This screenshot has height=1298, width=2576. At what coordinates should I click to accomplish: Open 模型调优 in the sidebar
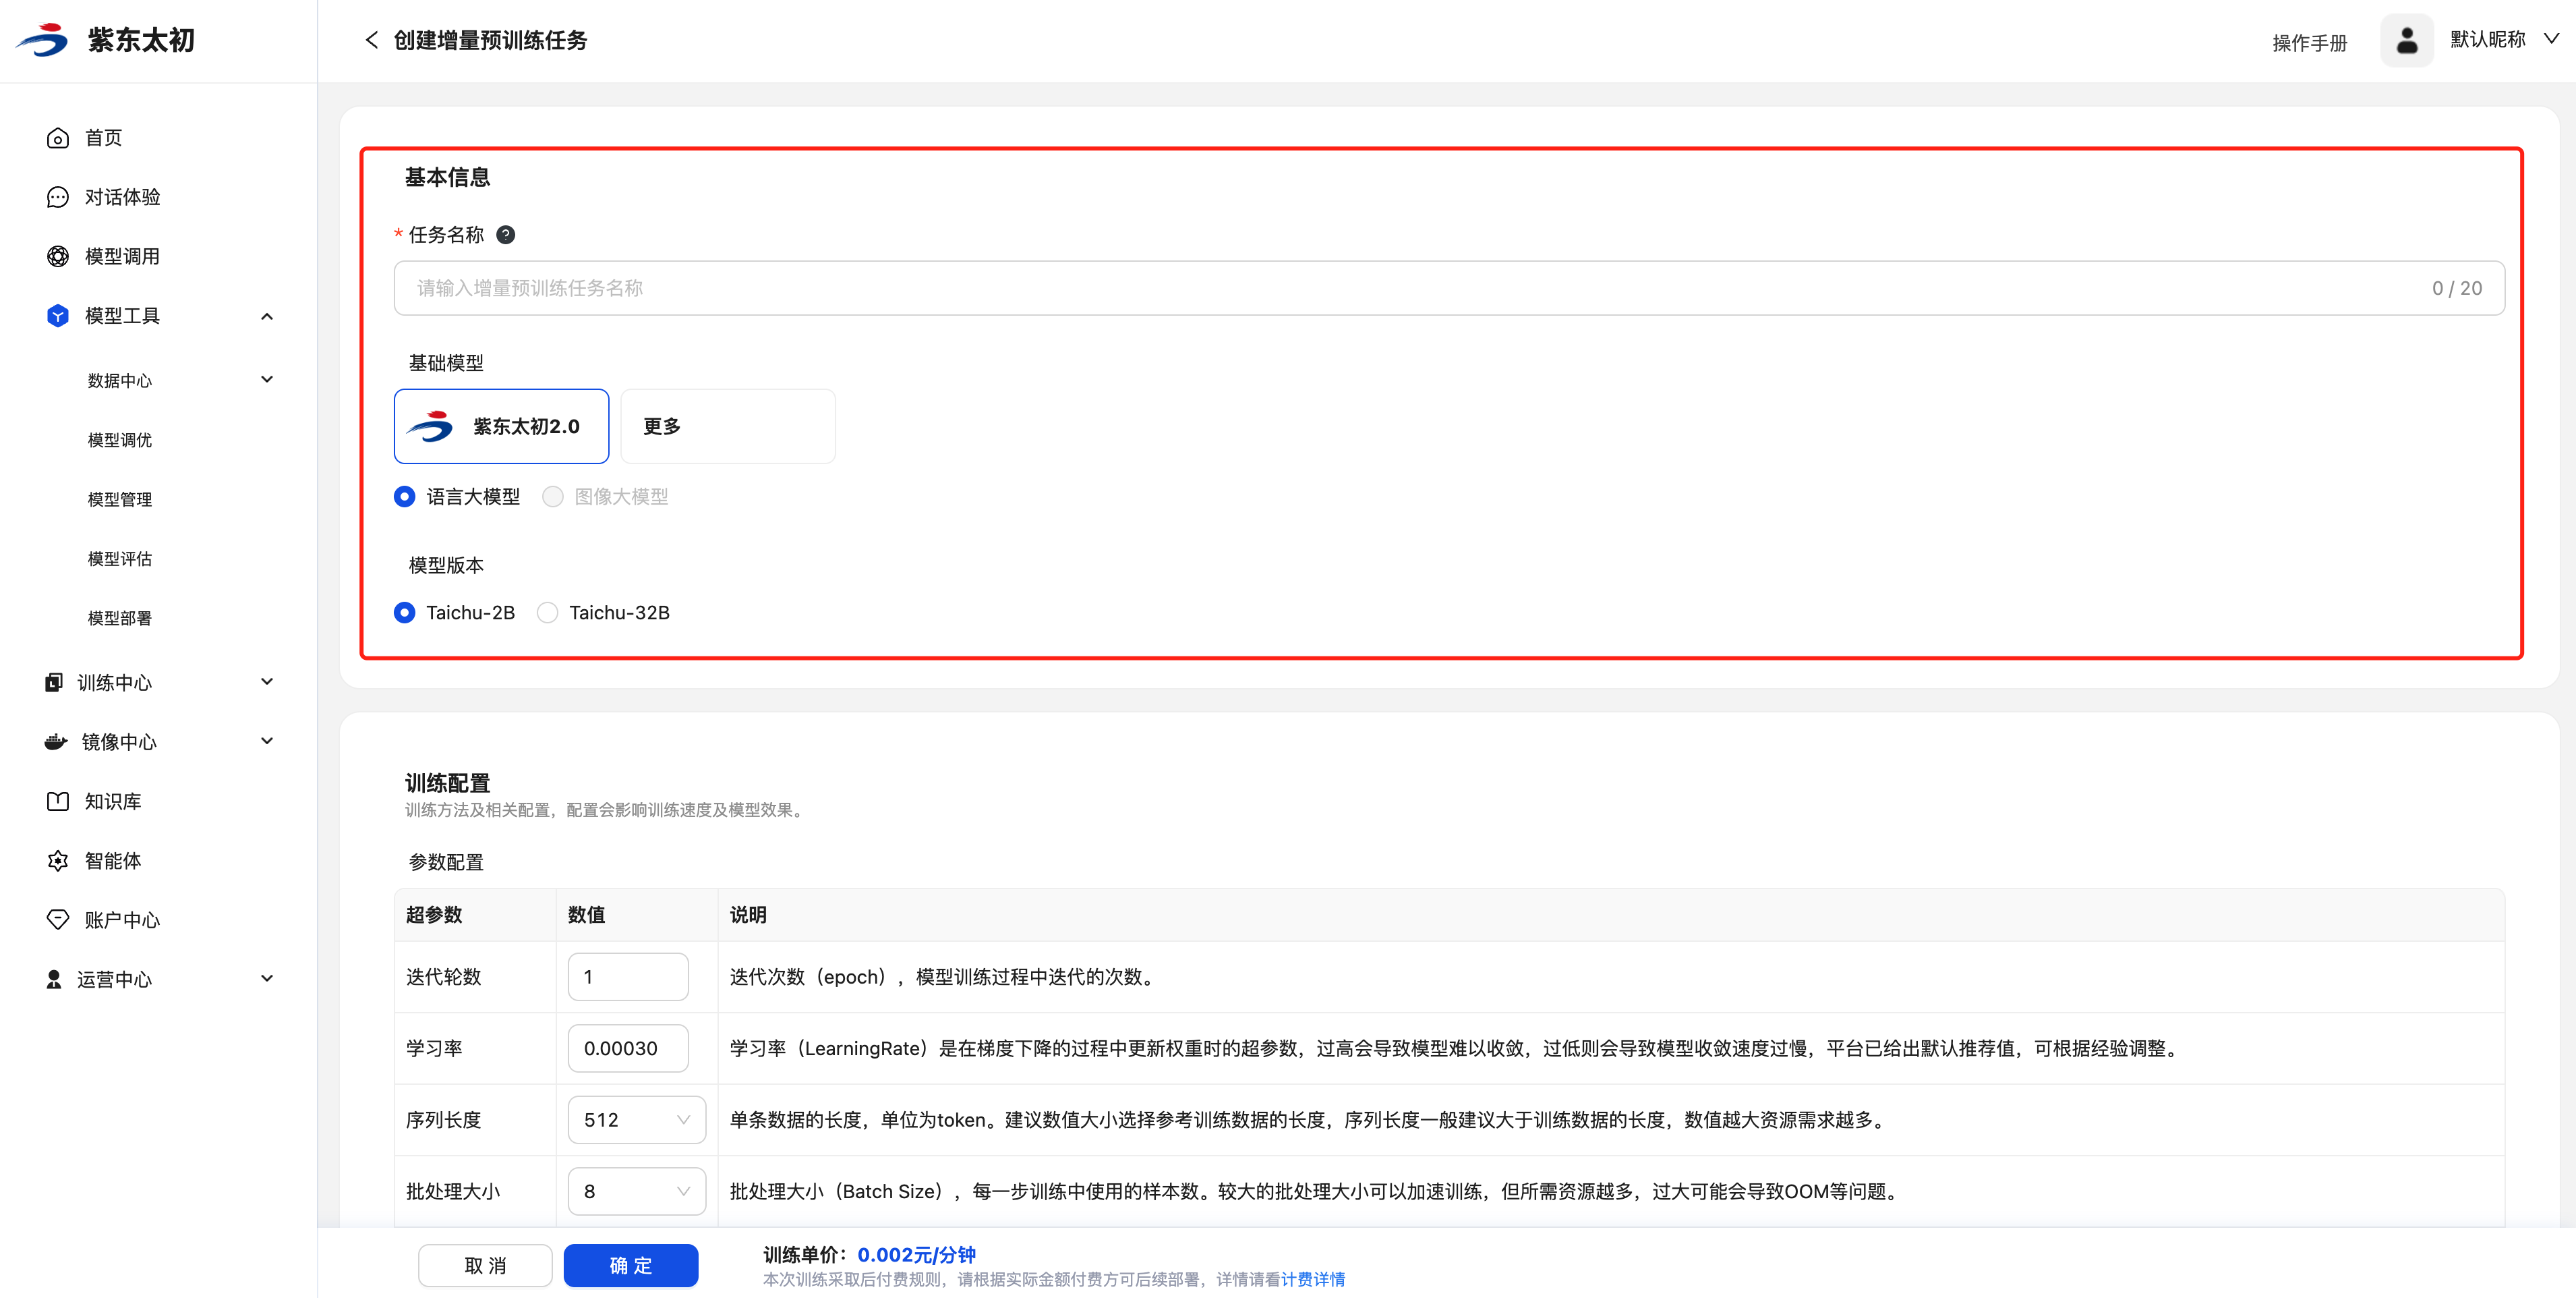coord(120,441)
